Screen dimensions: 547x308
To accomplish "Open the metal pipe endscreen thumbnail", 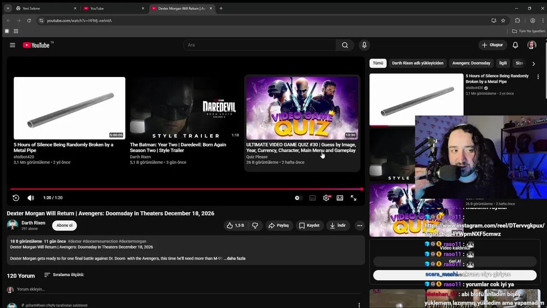I will (69, 108).
